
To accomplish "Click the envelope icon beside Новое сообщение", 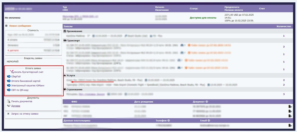I will pyautogui.click(x=6, y=26).
